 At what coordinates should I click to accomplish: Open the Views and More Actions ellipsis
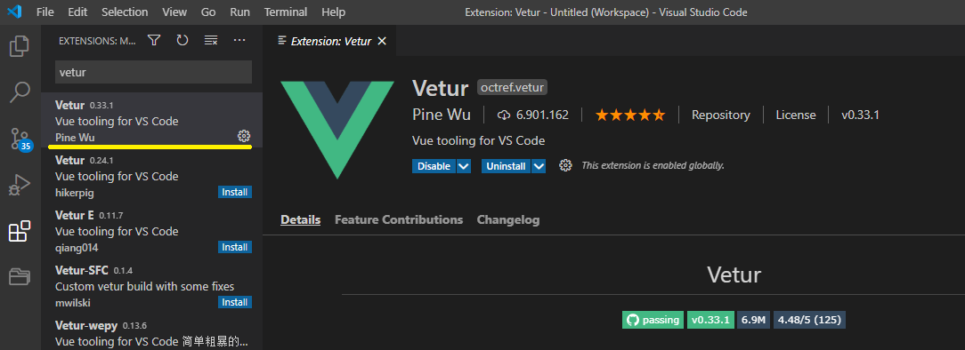point(239,41)
